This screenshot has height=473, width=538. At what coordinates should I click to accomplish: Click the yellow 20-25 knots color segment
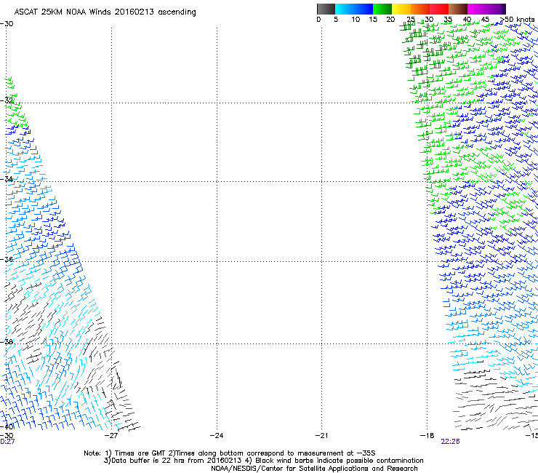pos(401,9)
